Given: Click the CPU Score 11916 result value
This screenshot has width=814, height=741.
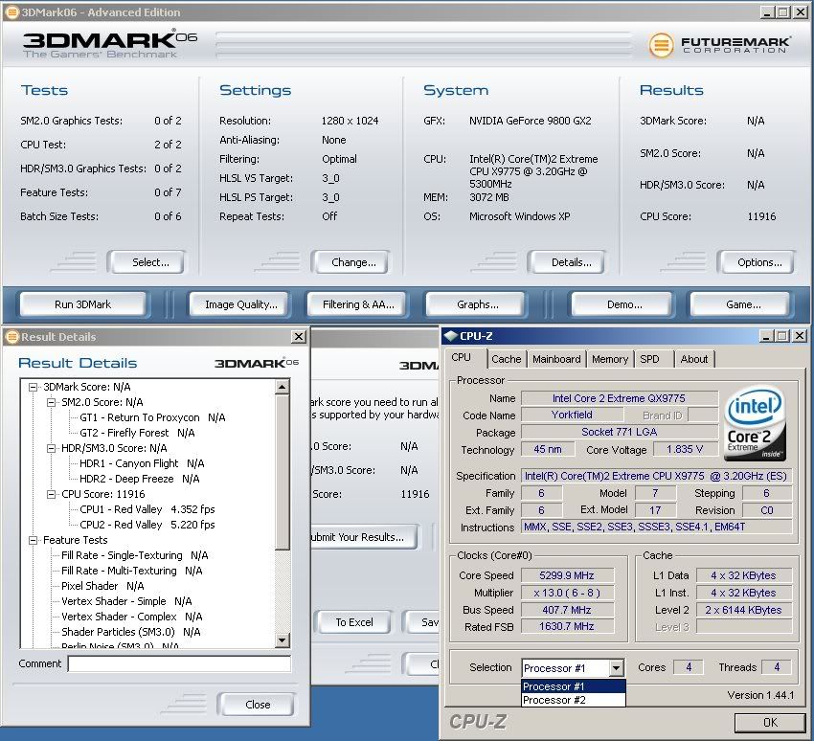Looking at the screenshot, I should tap(761, 216).
